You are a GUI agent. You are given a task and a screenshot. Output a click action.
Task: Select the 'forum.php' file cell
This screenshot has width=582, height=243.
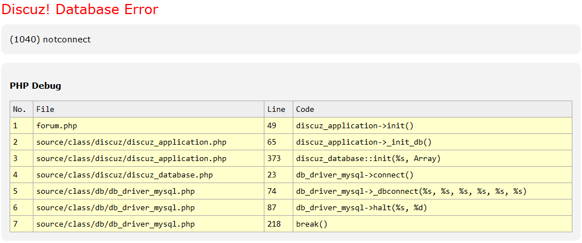point(148,125)
